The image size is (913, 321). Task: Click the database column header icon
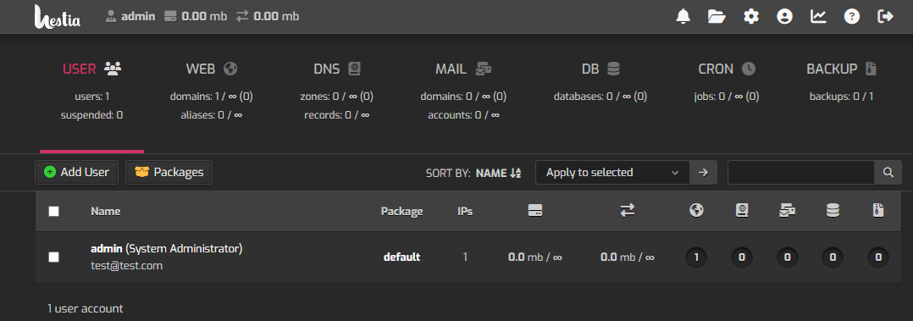pyautogui.click(x=833, y=211)
